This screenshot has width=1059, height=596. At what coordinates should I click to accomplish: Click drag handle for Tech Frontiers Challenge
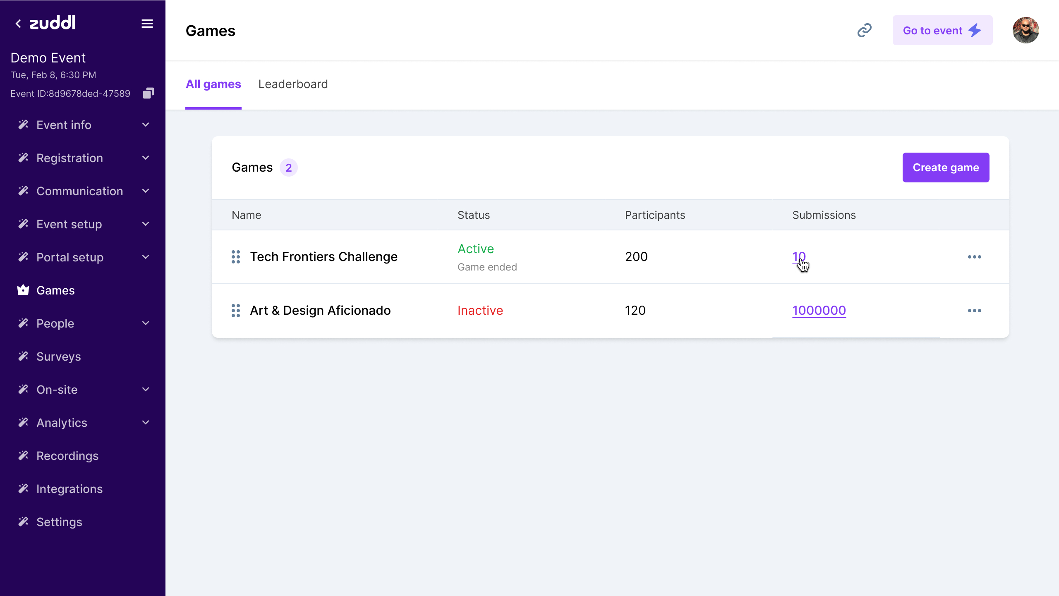[x=236, y=257]
